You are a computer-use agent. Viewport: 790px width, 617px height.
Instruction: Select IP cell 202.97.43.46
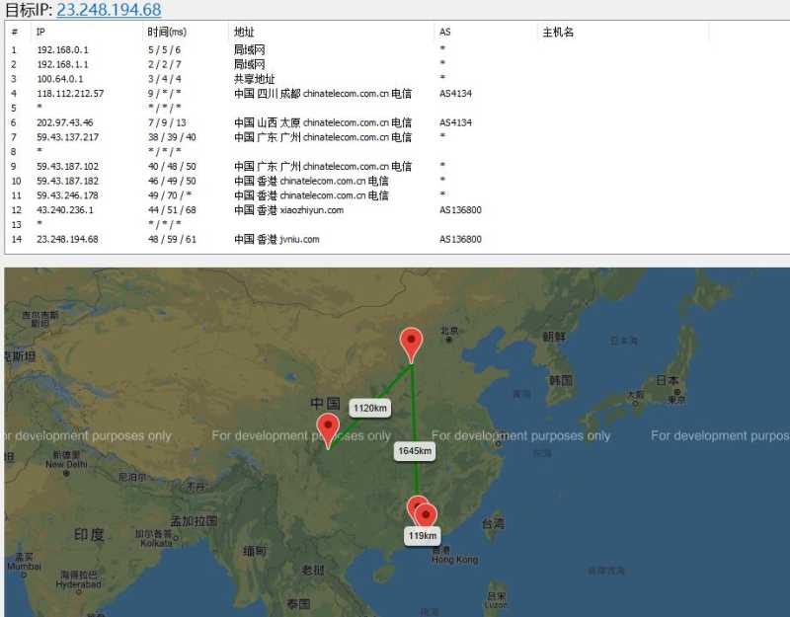click(x=65, y=122)
